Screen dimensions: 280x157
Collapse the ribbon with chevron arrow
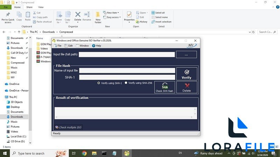point(273,7)
